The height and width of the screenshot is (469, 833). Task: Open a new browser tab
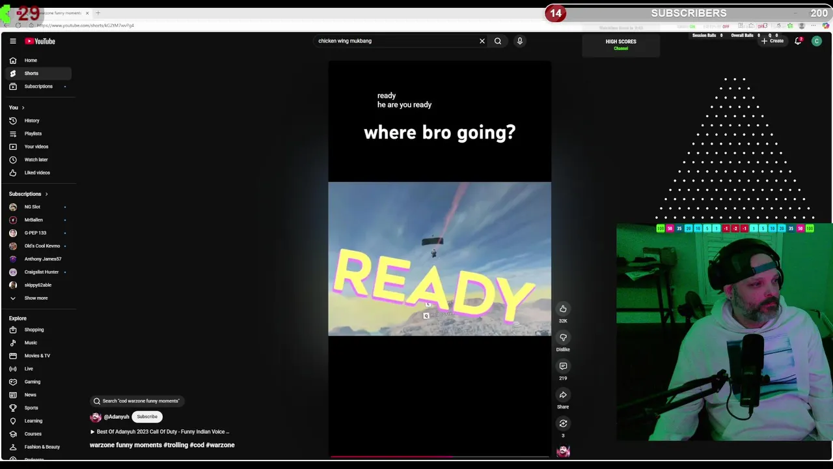pyautogui.click(x=98, y=13)
